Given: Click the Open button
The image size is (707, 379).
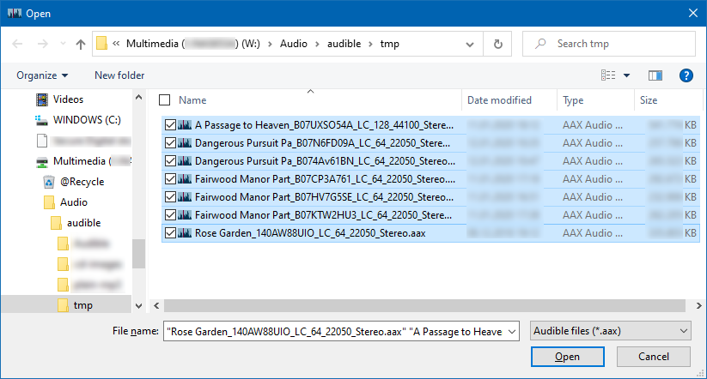Looking at the screenshot, I should 568,357.
